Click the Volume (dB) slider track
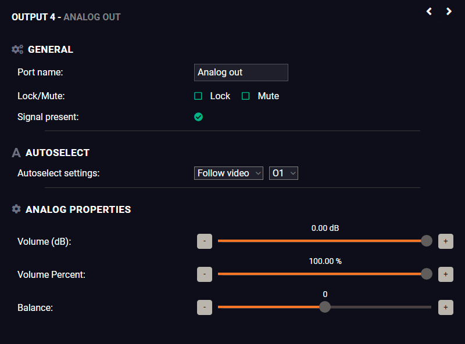 (322, 241)
